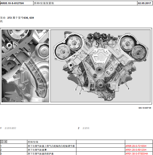Select the title 拆卸/安装张紧轨
Viewport: 153px width, 155px height.
44,3
